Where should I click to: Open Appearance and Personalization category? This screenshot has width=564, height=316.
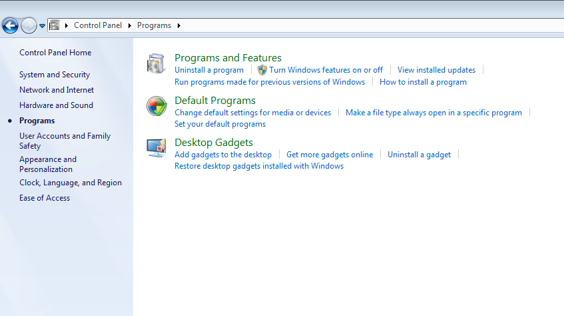[x=48, y=164]
